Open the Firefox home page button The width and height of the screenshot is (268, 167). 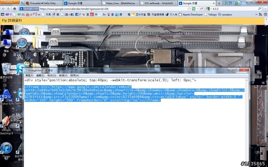coord(15,9)
